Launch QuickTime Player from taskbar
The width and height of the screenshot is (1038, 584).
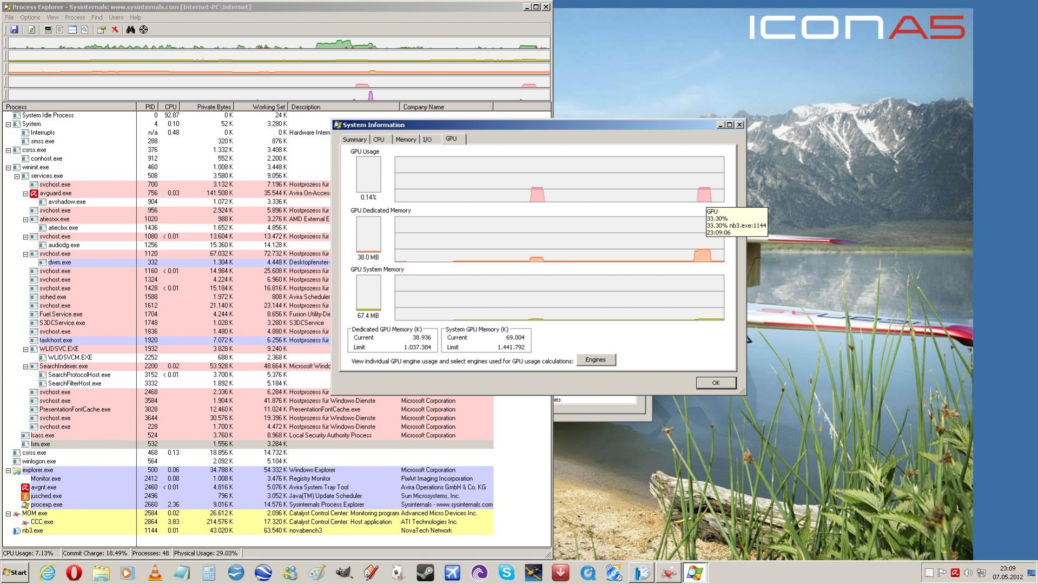pos(587,573)
